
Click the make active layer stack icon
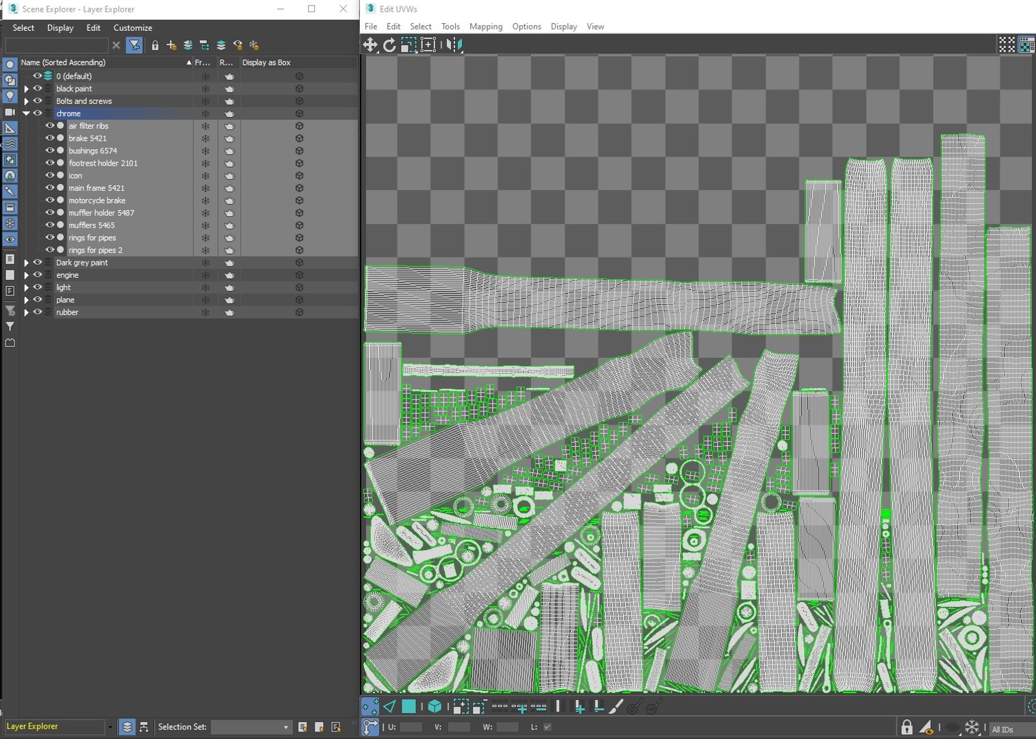[221, 45]
